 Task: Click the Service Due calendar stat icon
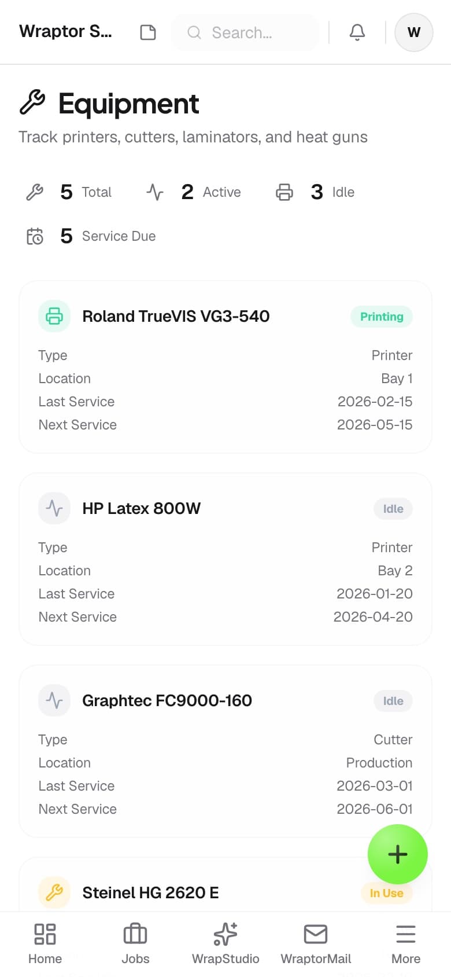click(x=35, y=236)
